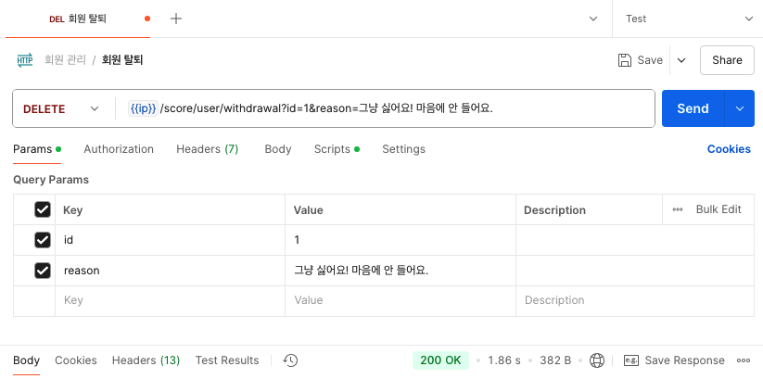The image size is (763, 379).
Task: Open the Cookies link
Action: (729, 149)
